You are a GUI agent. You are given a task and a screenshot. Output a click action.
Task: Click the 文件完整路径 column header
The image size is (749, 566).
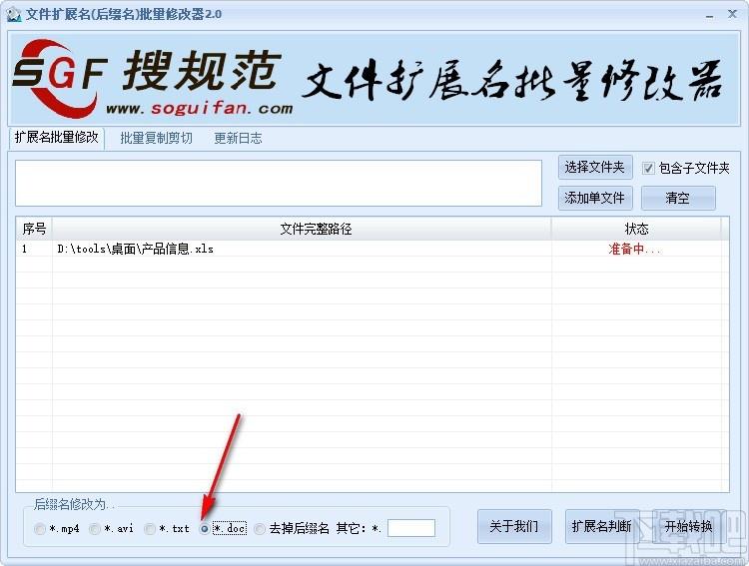pyautogui.click(x=302, y=229)
